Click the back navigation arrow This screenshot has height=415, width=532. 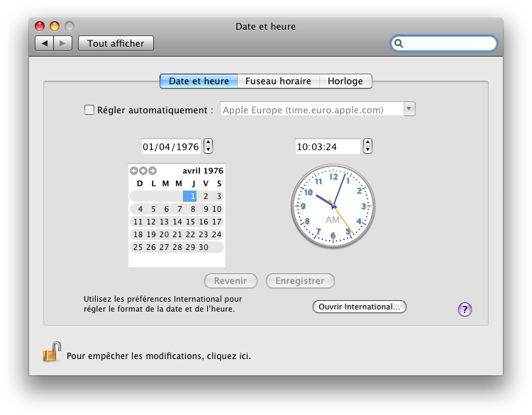[x=45, y=43]
